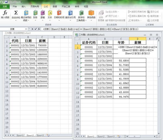Switch to the Page Layout tab
Viewport: 163px width, 140px height.
click(35, 7)
